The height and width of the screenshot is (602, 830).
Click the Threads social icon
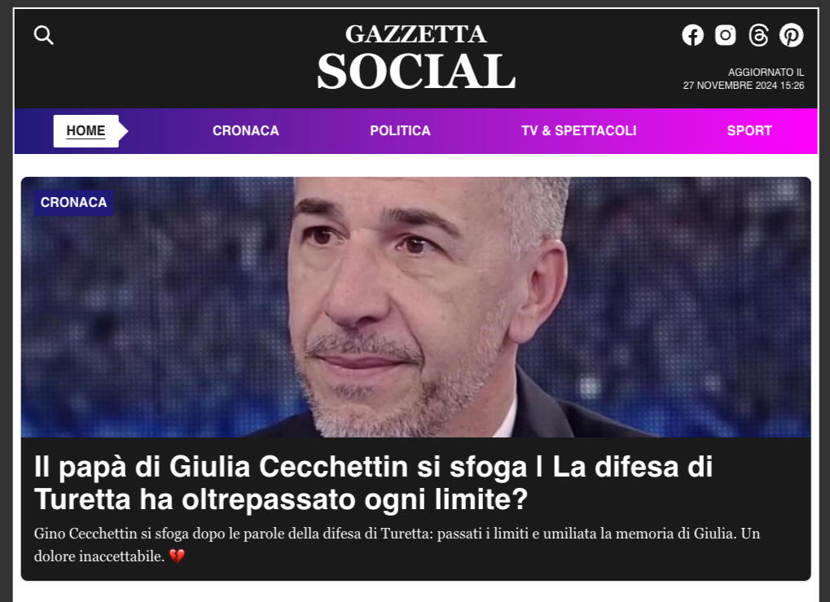coord(758,36)
